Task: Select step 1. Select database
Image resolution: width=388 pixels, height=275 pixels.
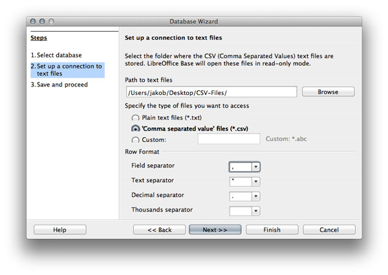Action: coord(56,55)
